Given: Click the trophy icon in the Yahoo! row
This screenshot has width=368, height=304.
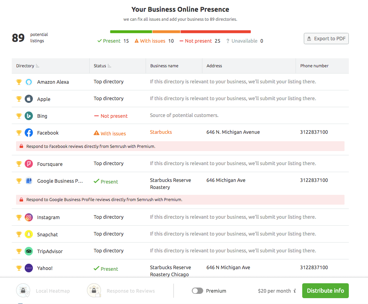Looking at the screenshot, I should (x=19, y=268).
